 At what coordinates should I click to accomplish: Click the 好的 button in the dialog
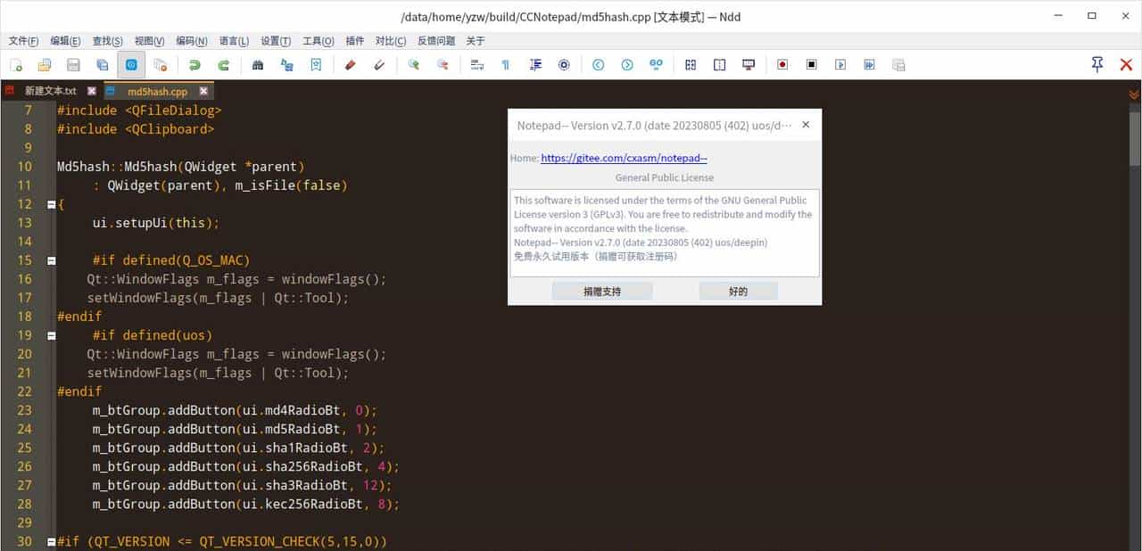pos(738,291)
